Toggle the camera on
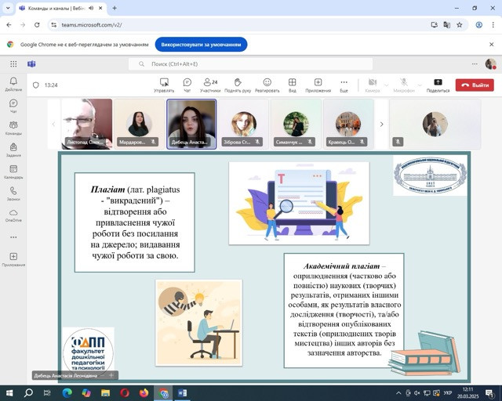 (x=373, y=85)
